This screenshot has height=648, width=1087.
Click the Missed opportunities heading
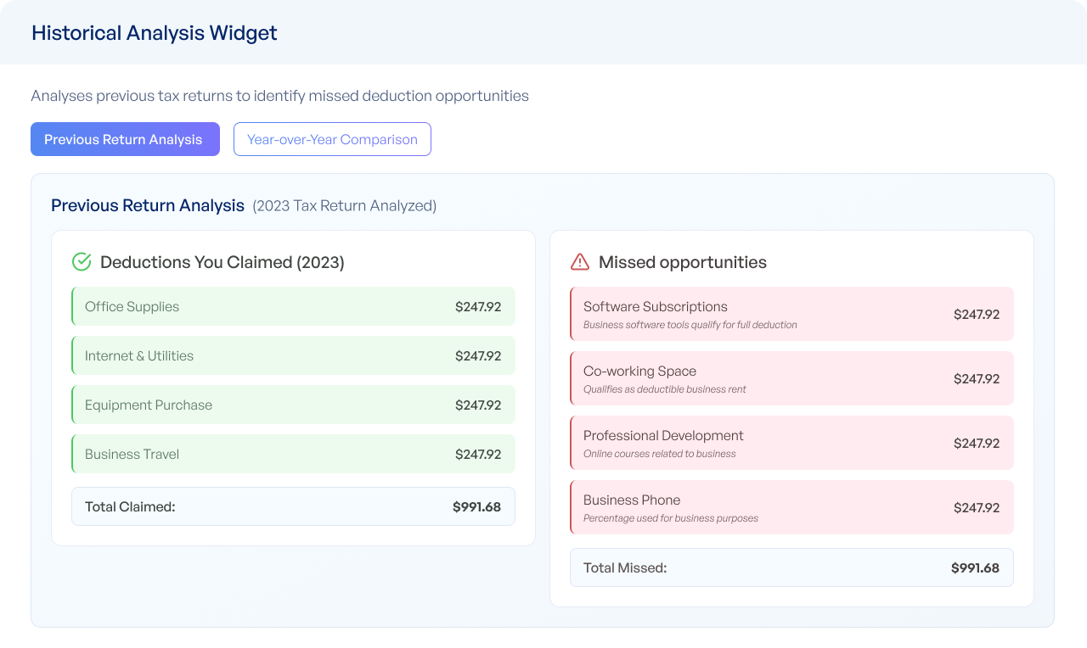(x=683, y=262)
